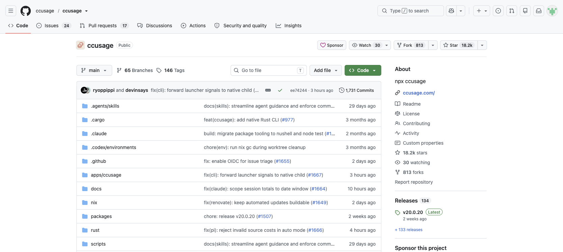Star the ccusage repository
The width and height of the screenshot is (563, 252).
459,45
